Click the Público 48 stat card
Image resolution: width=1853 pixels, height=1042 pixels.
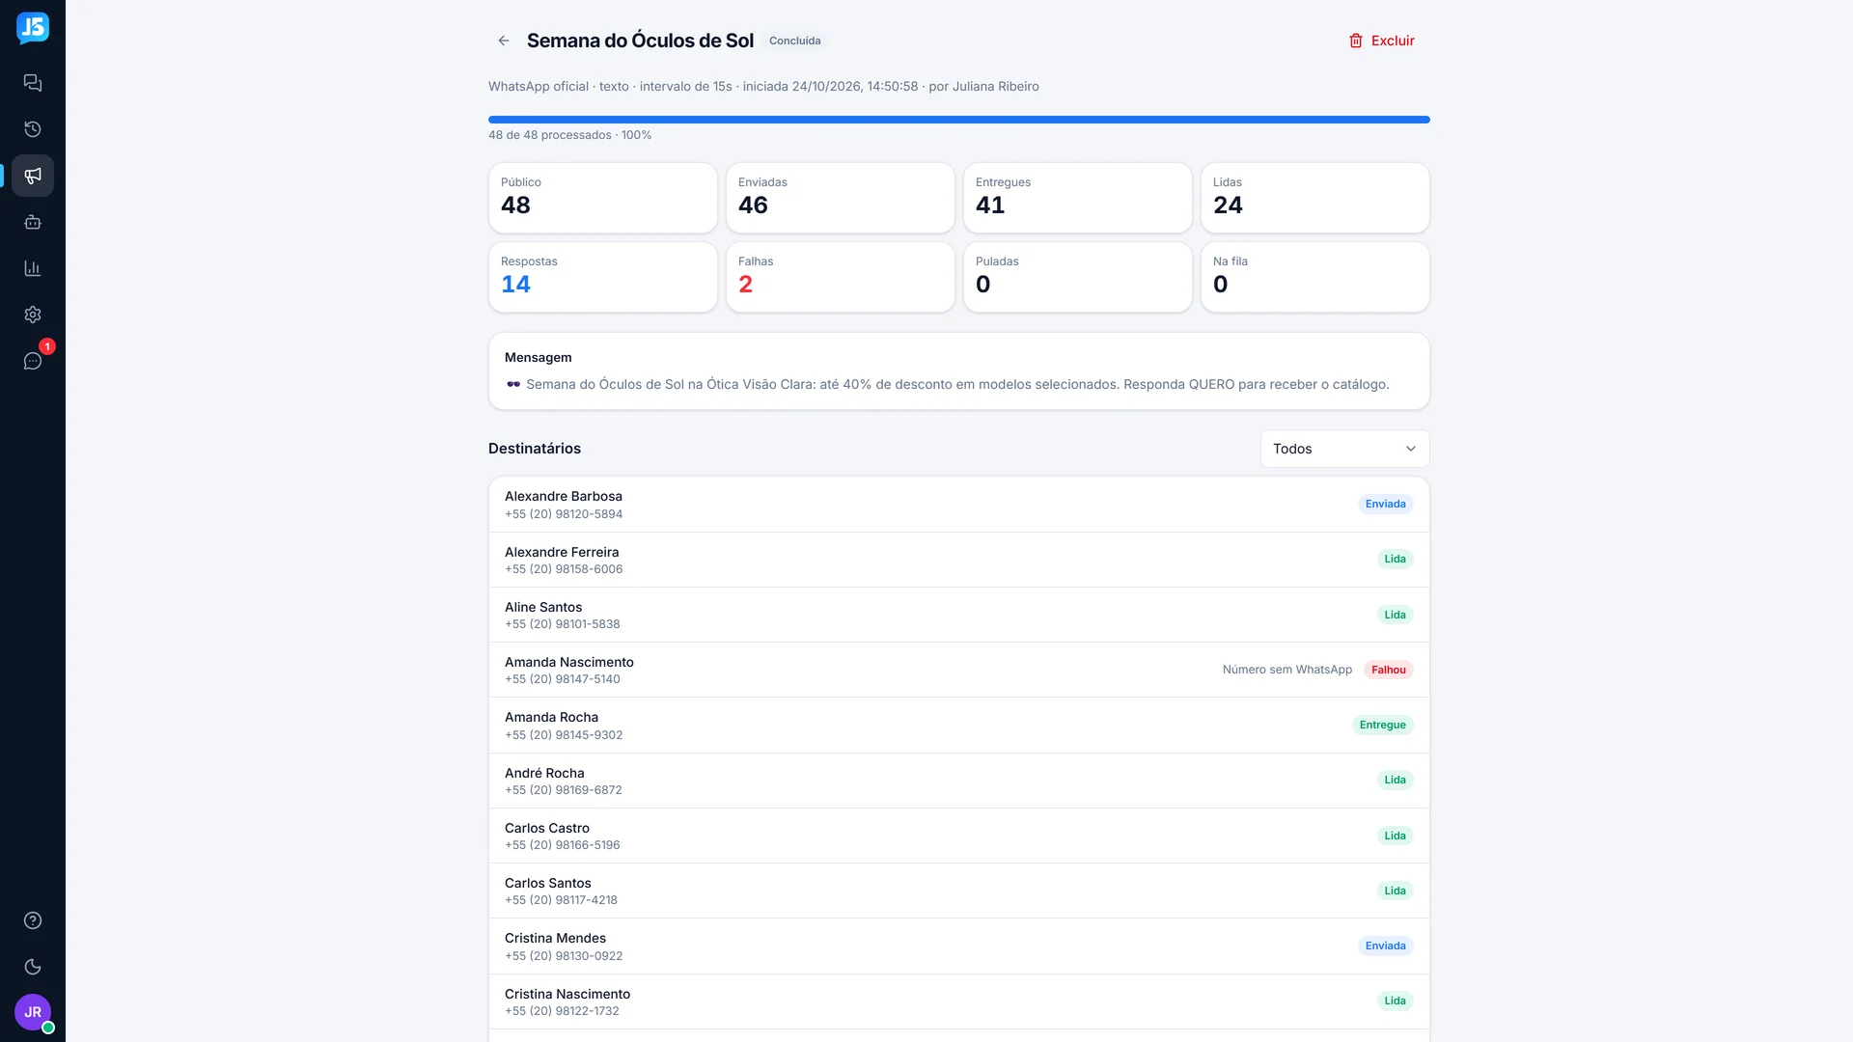pyautogui.click(x=603, y=198)
